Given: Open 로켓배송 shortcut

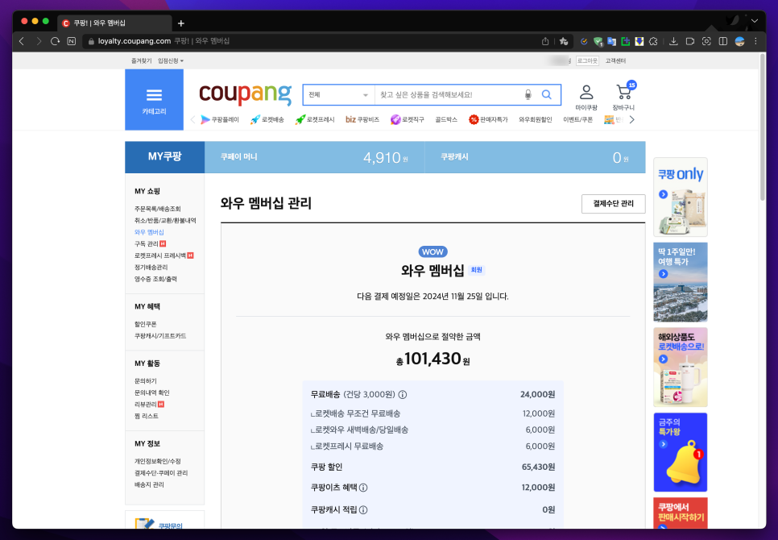Looking at the screenshot, I should click(x=267, y=119).
